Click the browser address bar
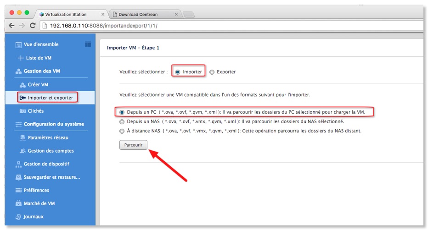 point(232,26)
